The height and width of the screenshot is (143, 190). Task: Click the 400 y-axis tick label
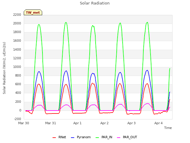pyautogui.click(x=18, y=93)
